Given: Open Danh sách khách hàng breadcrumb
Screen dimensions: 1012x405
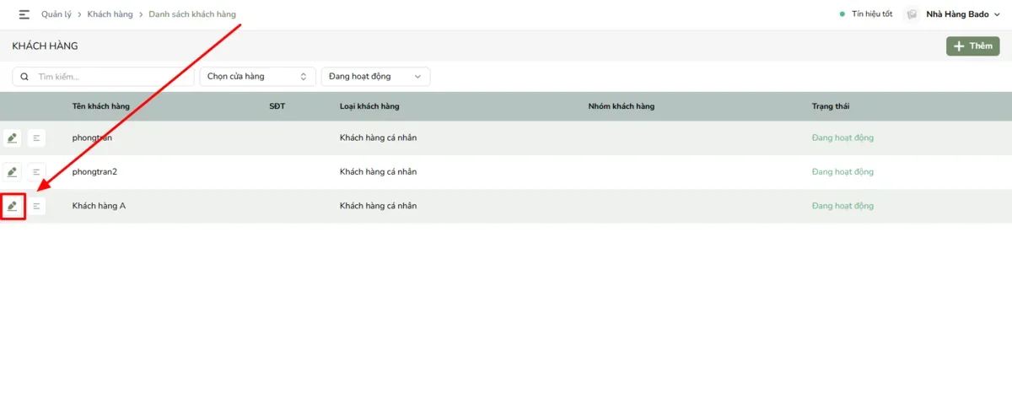Looking at the screenshot, I should click(192, 14).
